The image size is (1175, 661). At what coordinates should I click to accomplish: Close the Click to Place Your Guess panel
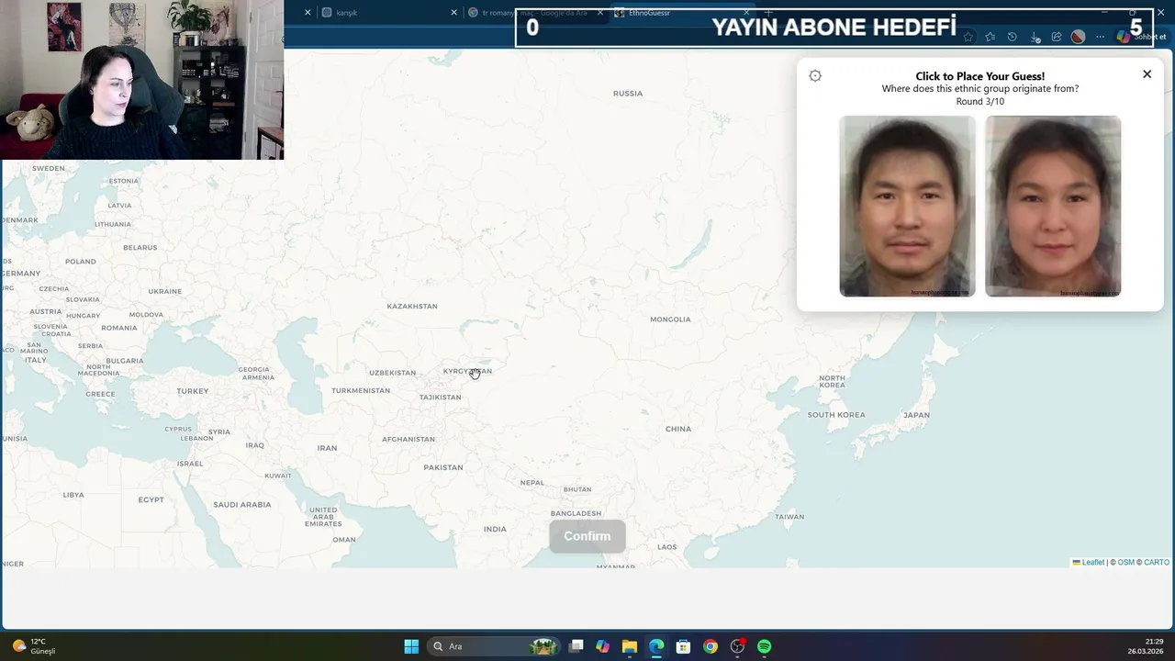[x=1147, y=74]
